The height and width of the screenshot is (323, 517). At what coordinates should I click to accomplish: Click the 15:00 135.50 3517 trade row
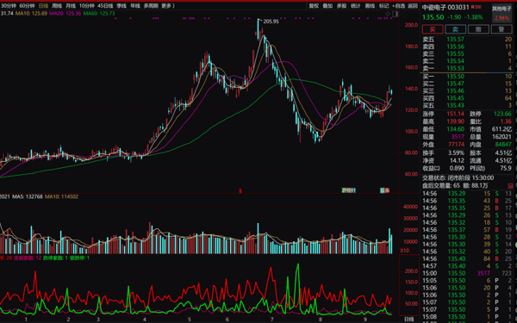(467, 273)
